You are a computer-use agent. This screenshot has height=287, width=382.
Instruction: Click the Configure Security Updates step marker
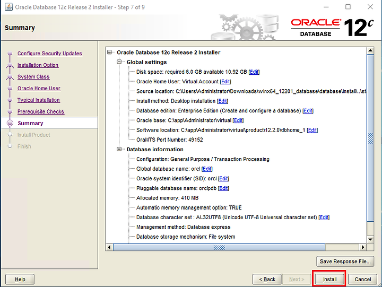[x=10, y=54]
